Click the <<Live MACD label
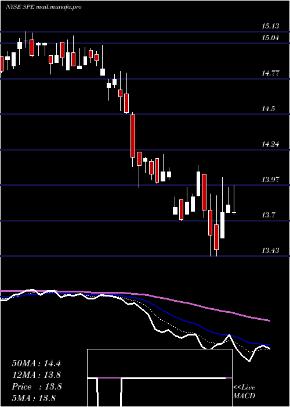Image resolution: width=290 pixels, height=407 pixels. [244, 391]
